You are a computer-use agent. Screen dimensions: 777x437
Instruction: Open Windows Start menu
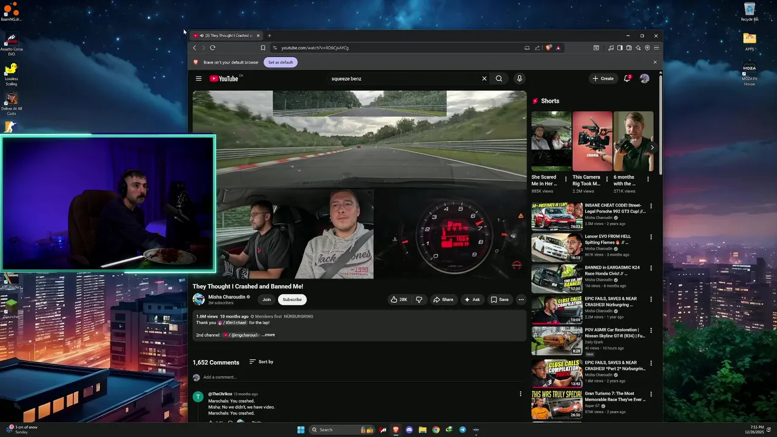coord(301,430)
